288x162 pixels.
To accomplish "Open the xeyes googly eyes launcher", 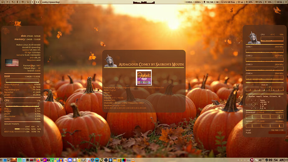I will [83, 160].
